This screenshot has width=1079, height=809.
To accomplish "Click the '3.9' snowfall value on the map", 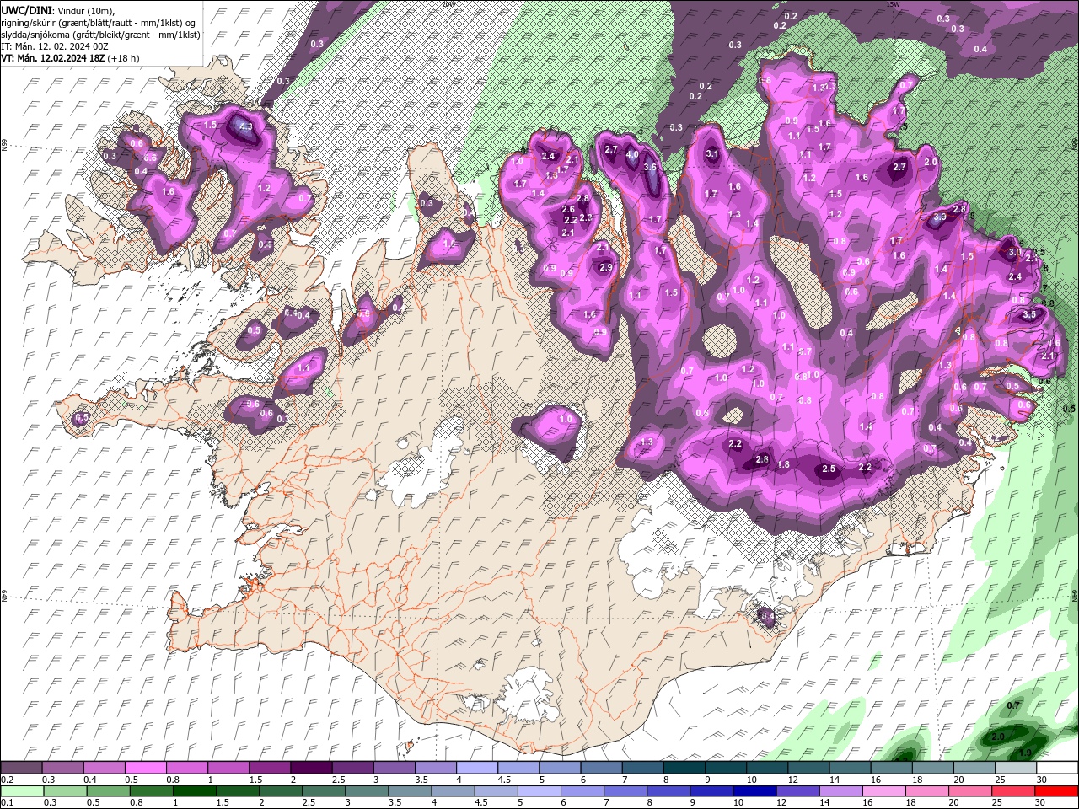I will pos(941,217).
